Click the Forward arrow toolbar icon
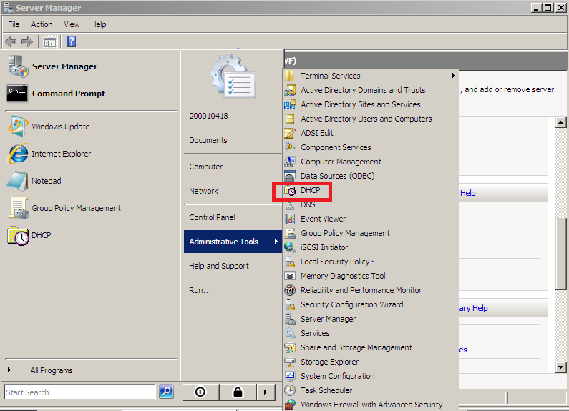This screenshot has height=411, width=569. pos(27,41)
